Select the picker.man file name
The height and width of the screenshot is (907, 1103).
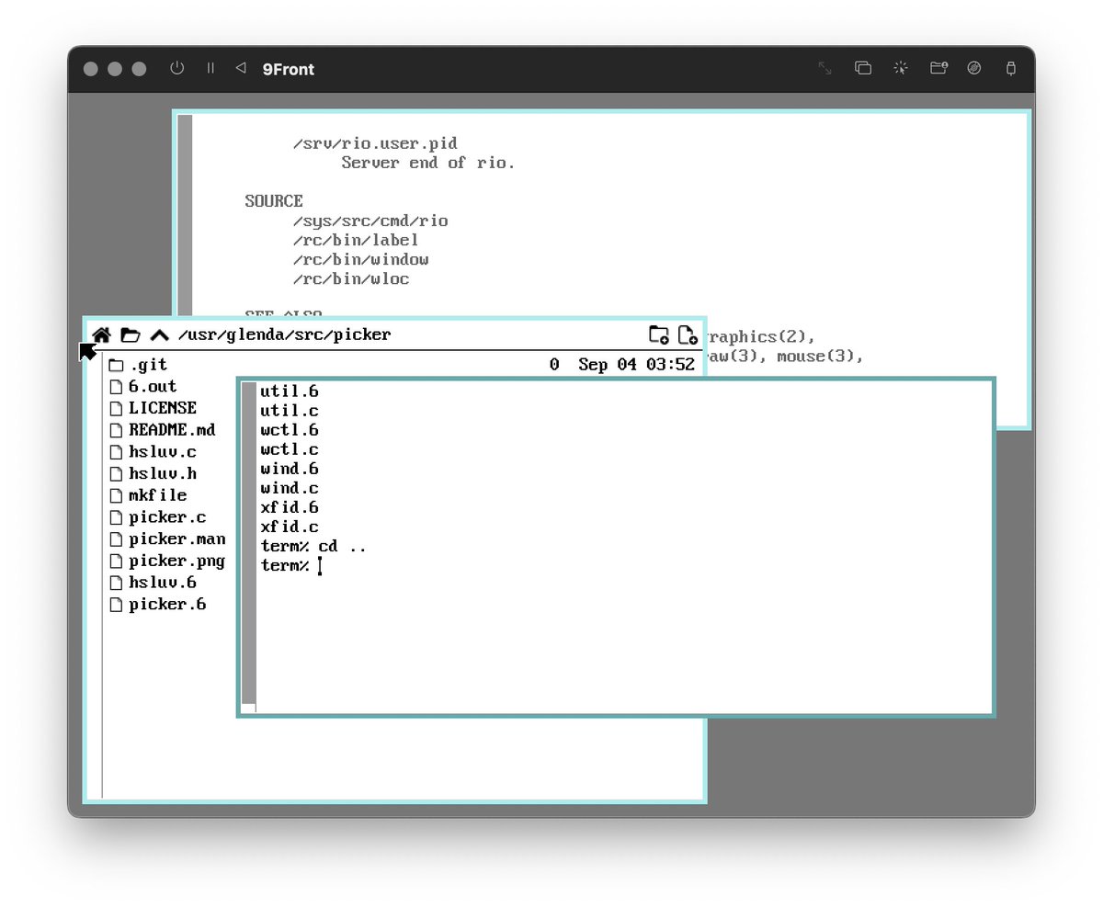point(177,539)
